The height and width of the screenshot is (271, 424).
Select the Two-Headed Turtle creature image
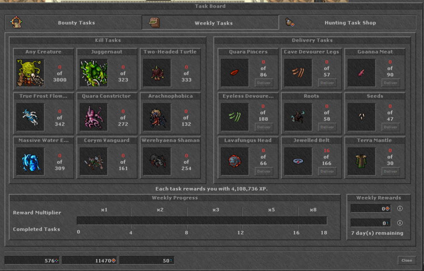pyautogui.click(x=157, y=73)
